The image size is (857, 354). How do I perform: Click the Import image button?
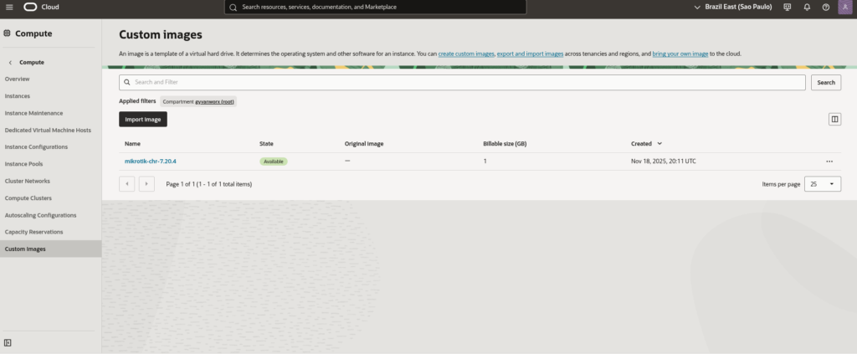tap(143, 120)
